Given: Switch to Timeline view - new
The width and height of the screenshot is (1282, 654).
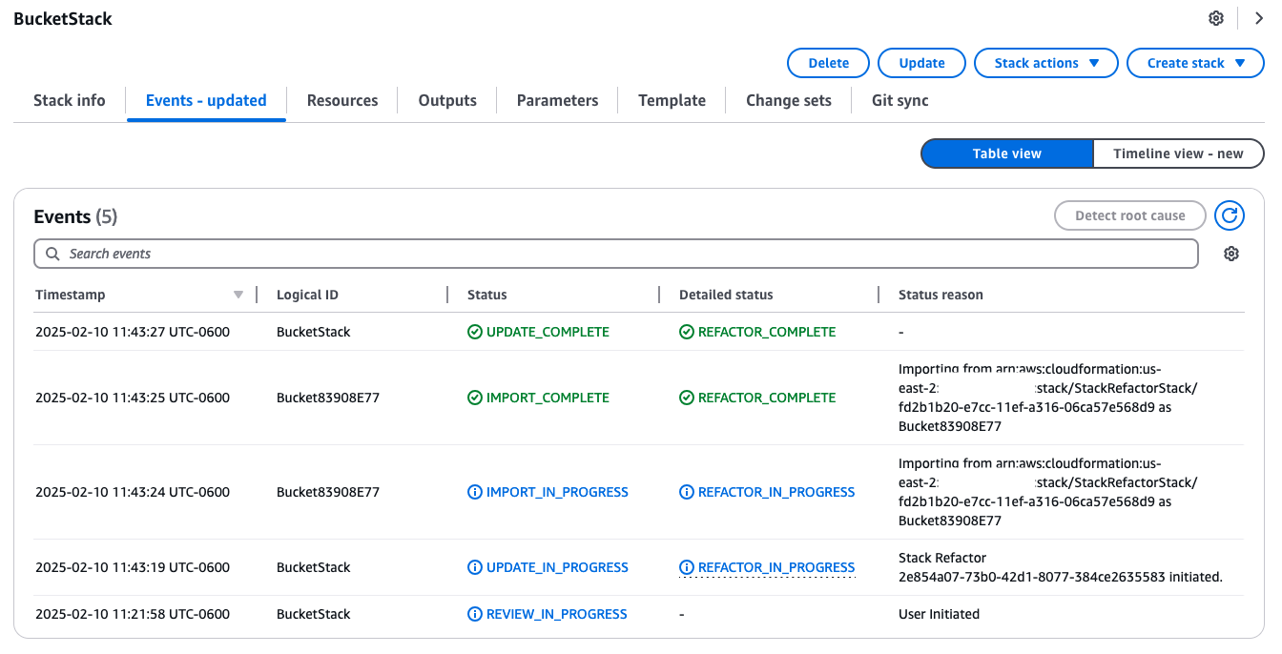Looking at the screenshot, I should coord(1177,153).
